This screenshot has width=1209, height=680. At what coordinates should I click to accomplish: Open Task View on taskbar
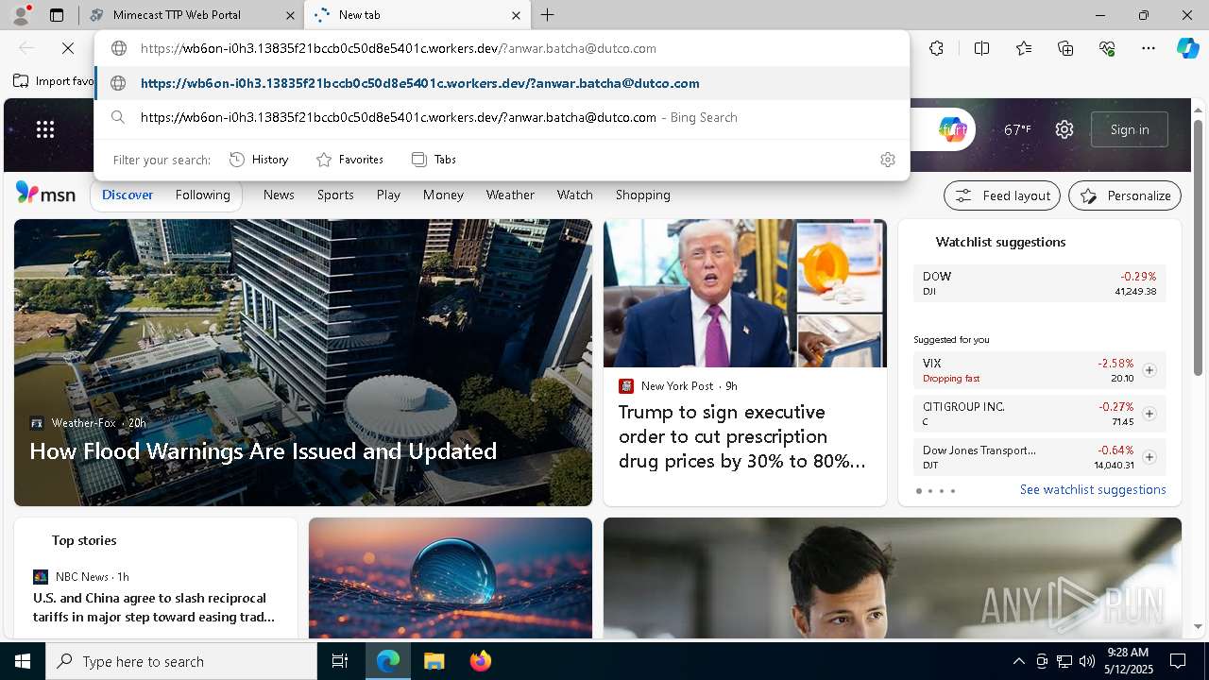tap(340, 661)
